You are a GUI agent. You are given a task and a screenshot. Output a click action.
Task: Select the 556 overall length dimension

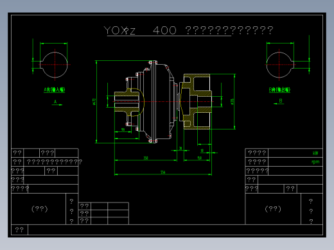pyautogui.click(x=163, y=172)
